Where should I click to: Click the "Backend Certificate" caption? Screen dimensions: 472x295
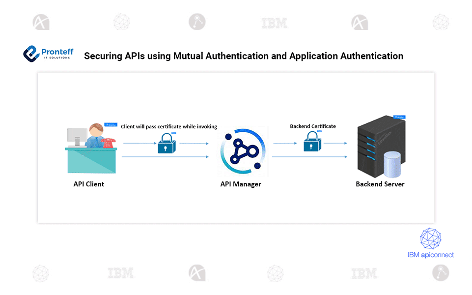(313, 126)
